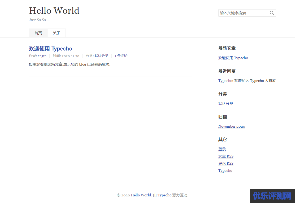Click the Typecho commenter link under 最近回复
This screenshot has height=203, width=295.
click(225, 81)
